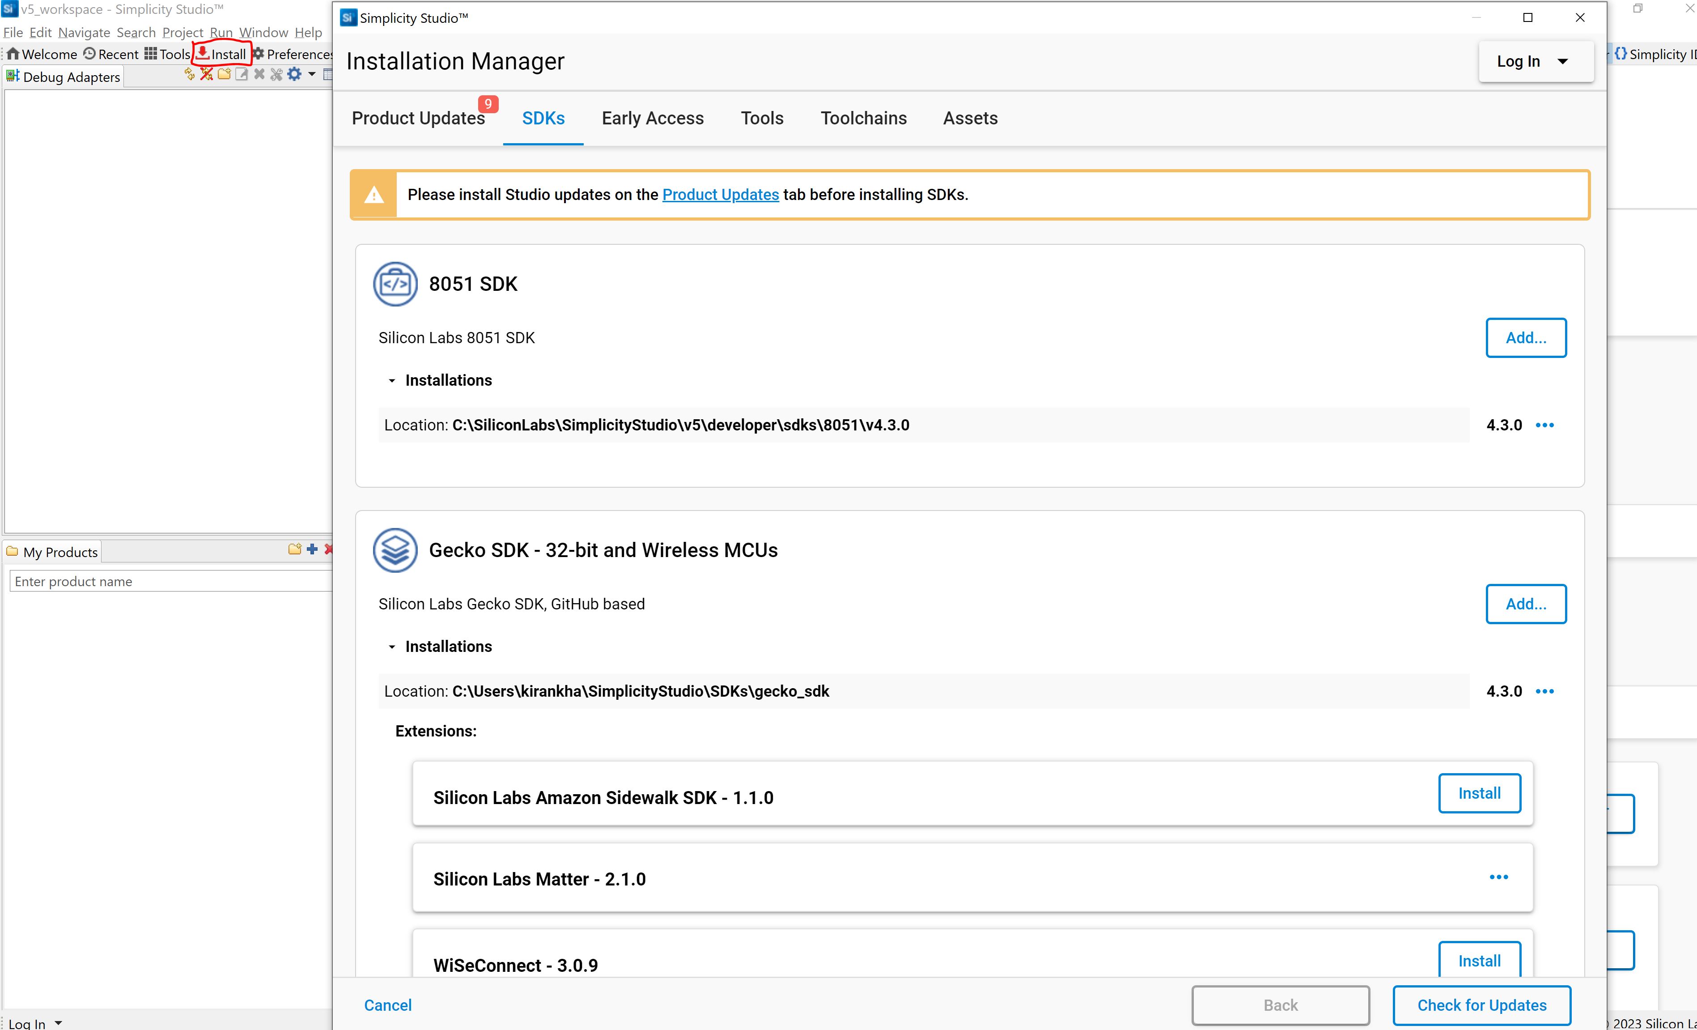
Task: Switch to Product Updates tab
Action: [418, 118]
